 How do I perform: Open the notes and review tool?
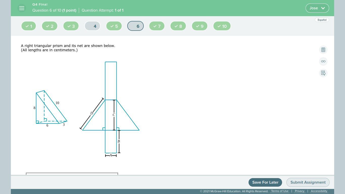coord(323,73)
